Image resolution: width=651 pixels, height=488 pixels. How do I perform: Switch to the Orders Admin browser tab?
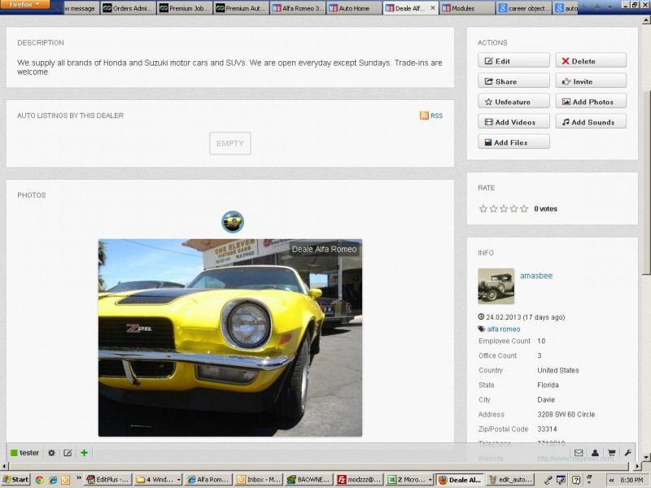pos(128,8)
